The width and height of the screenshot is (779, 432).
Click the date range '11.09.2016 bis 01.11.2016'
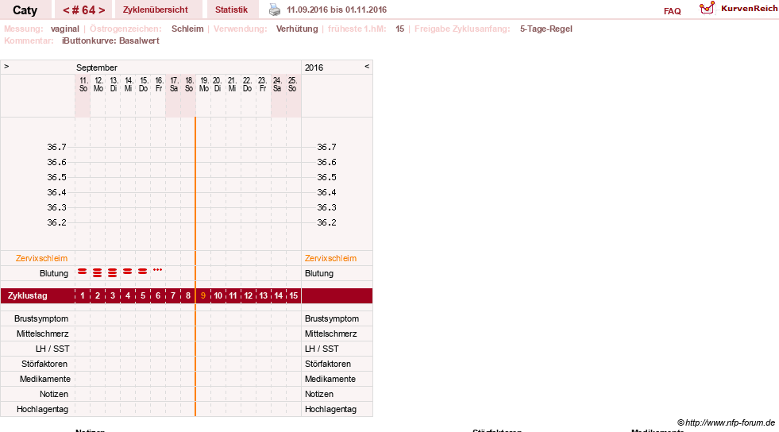point(337,10)
